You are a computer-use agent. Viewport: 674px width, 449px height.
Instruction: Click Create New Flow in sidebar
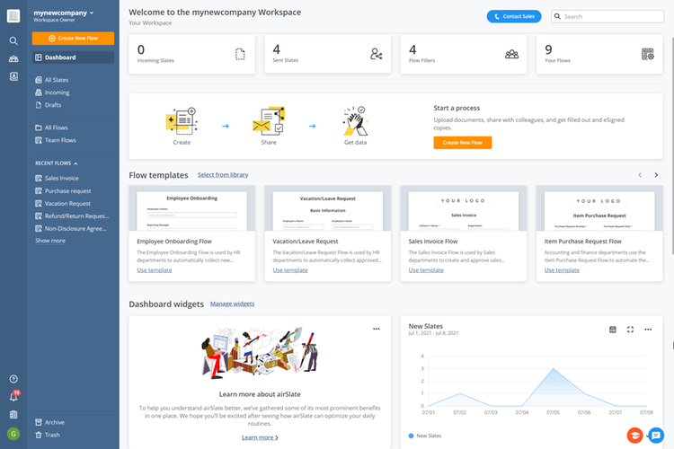tap(73, 39)
